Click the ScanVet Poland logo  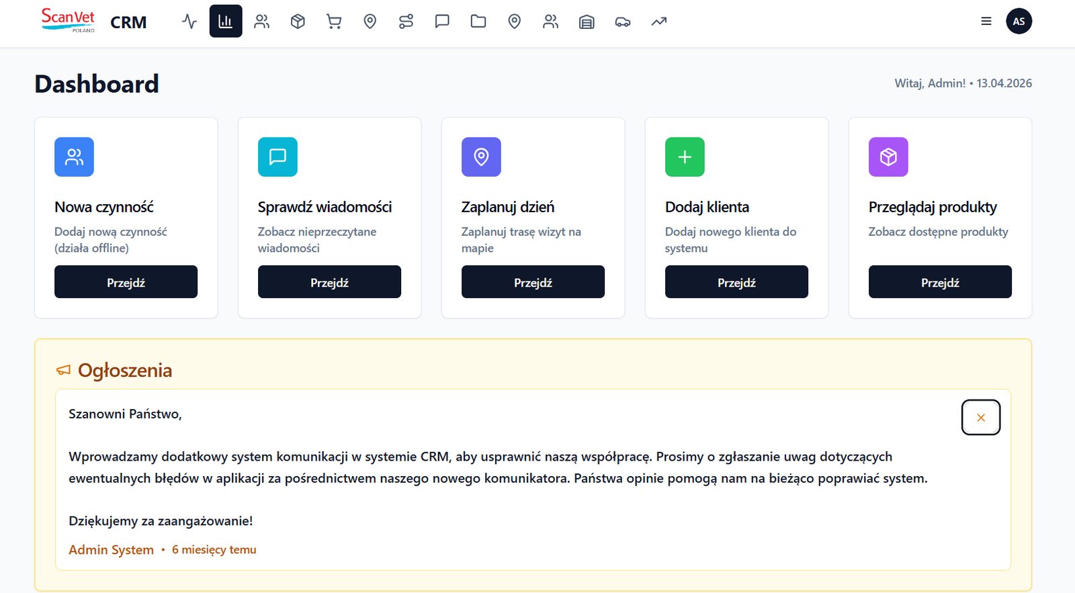pos(68,20)
